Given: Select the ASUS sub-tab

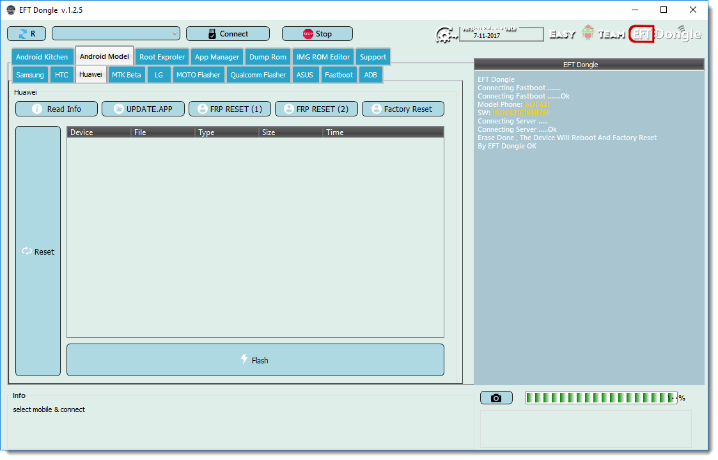Looking at the screenshot, I should click(305, 75).
